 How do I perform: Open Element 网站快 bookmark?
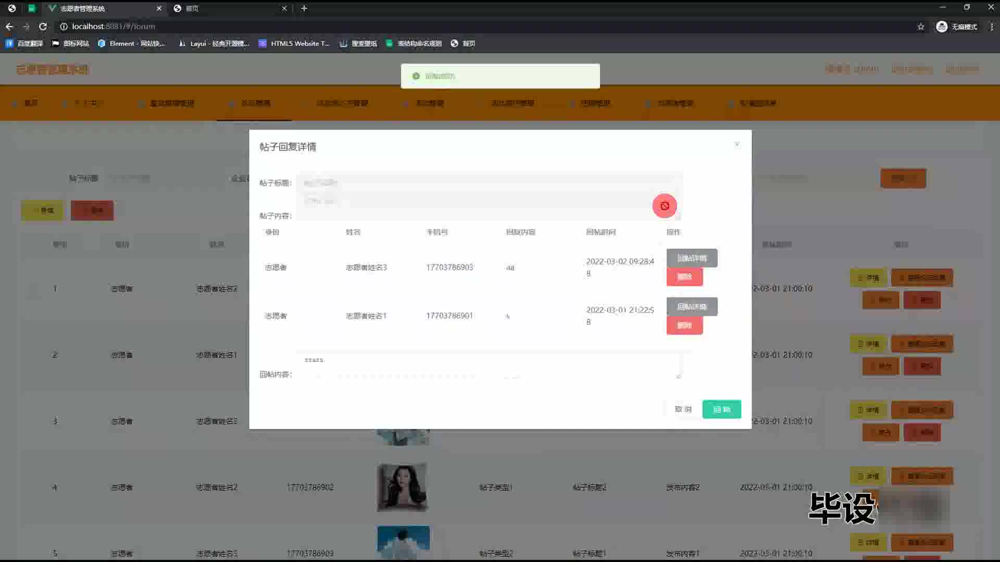pyautogui.click(x=131, y=43)
